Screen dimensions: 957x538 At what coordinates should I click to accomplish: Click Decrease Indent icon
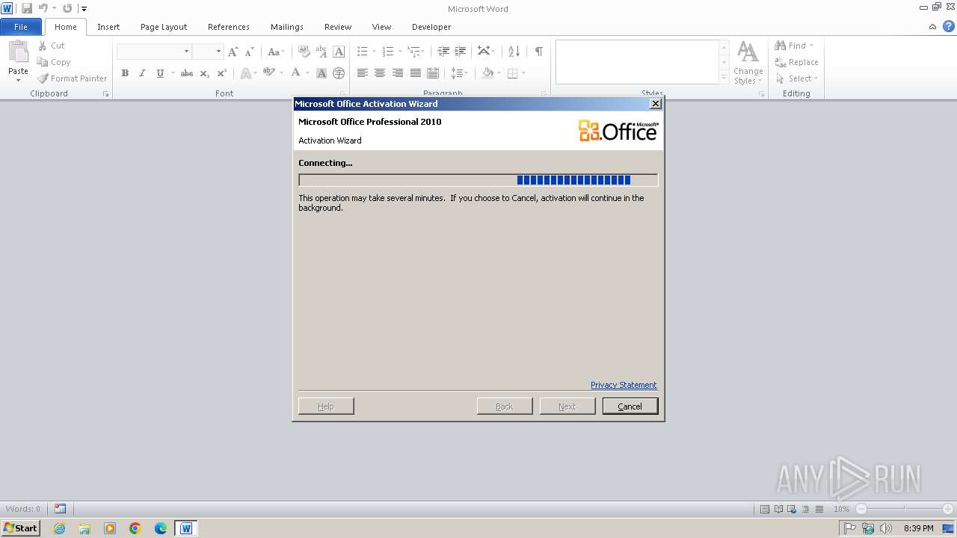(x=443, y=52)
